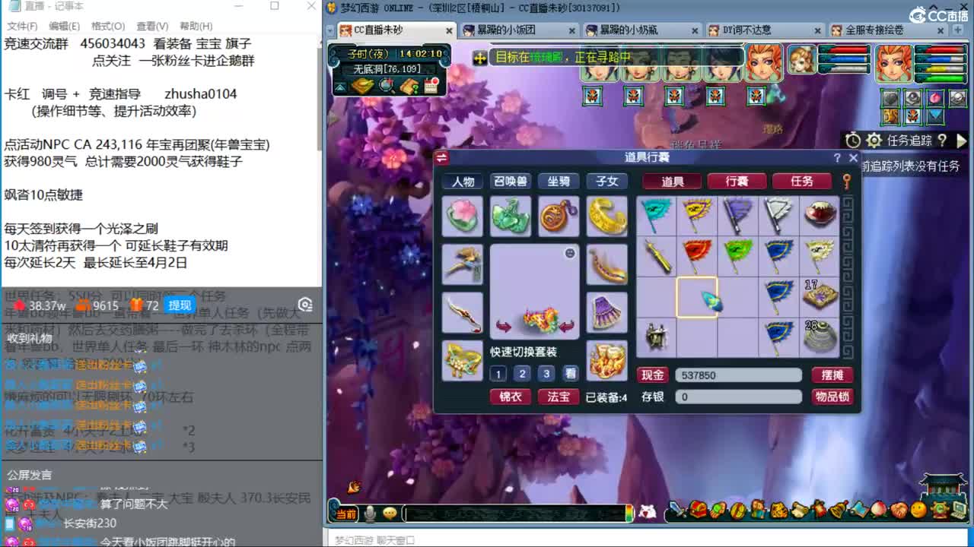Screen dimensions: 974x547
Task: Open the treasure chest icon in bottom toolbar
Action: click(x=699, y=510)
